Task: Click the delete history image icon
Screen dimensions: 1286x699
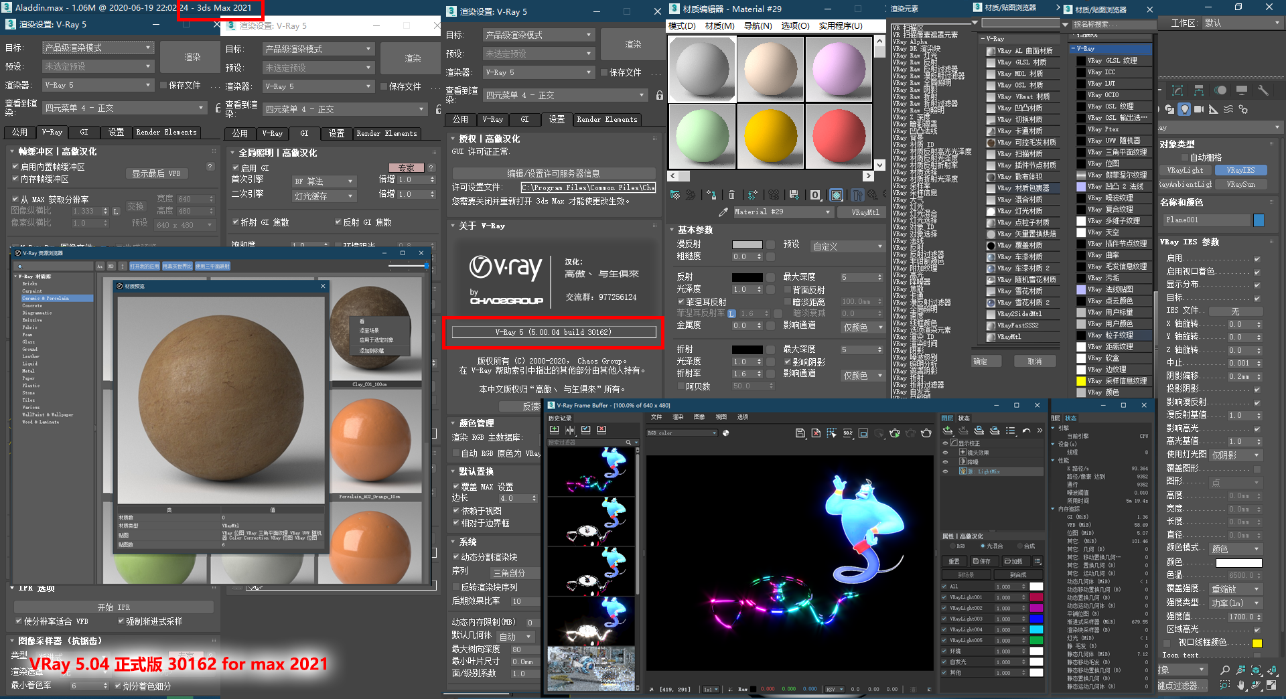Action: pyautogui.click(x=601, y=430)
